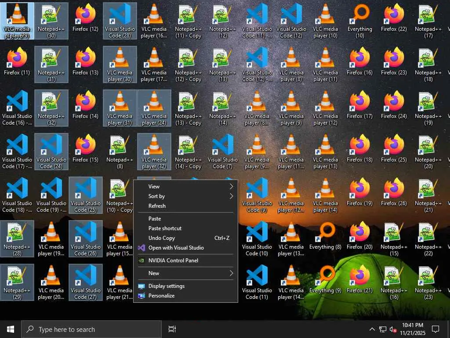450x338 pixels.
Task: Click the Firefox (21) shortcut
Action: [359, 279]
